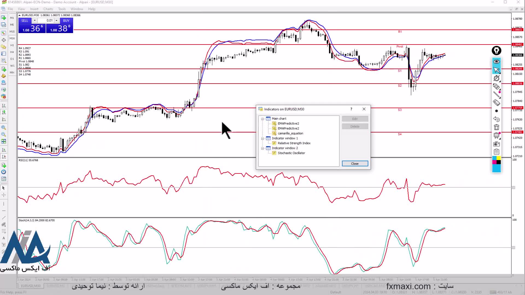Viewport: 525px width, 295px height.
Task: Select the crosshair cursor tool
Action: [4, 195]
